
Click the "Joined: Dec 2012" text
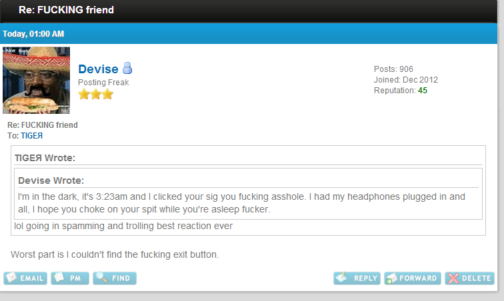406,80
